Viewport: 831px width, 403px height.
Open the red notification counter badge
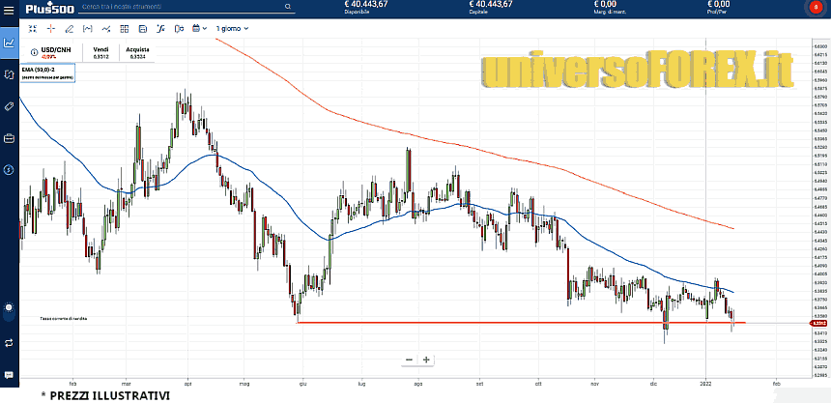(809, 9)
